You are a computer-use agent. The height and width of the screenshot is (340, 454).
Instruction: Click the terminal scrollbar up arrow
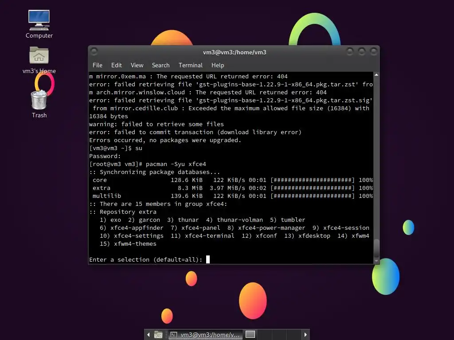click(x=376, y=75)
